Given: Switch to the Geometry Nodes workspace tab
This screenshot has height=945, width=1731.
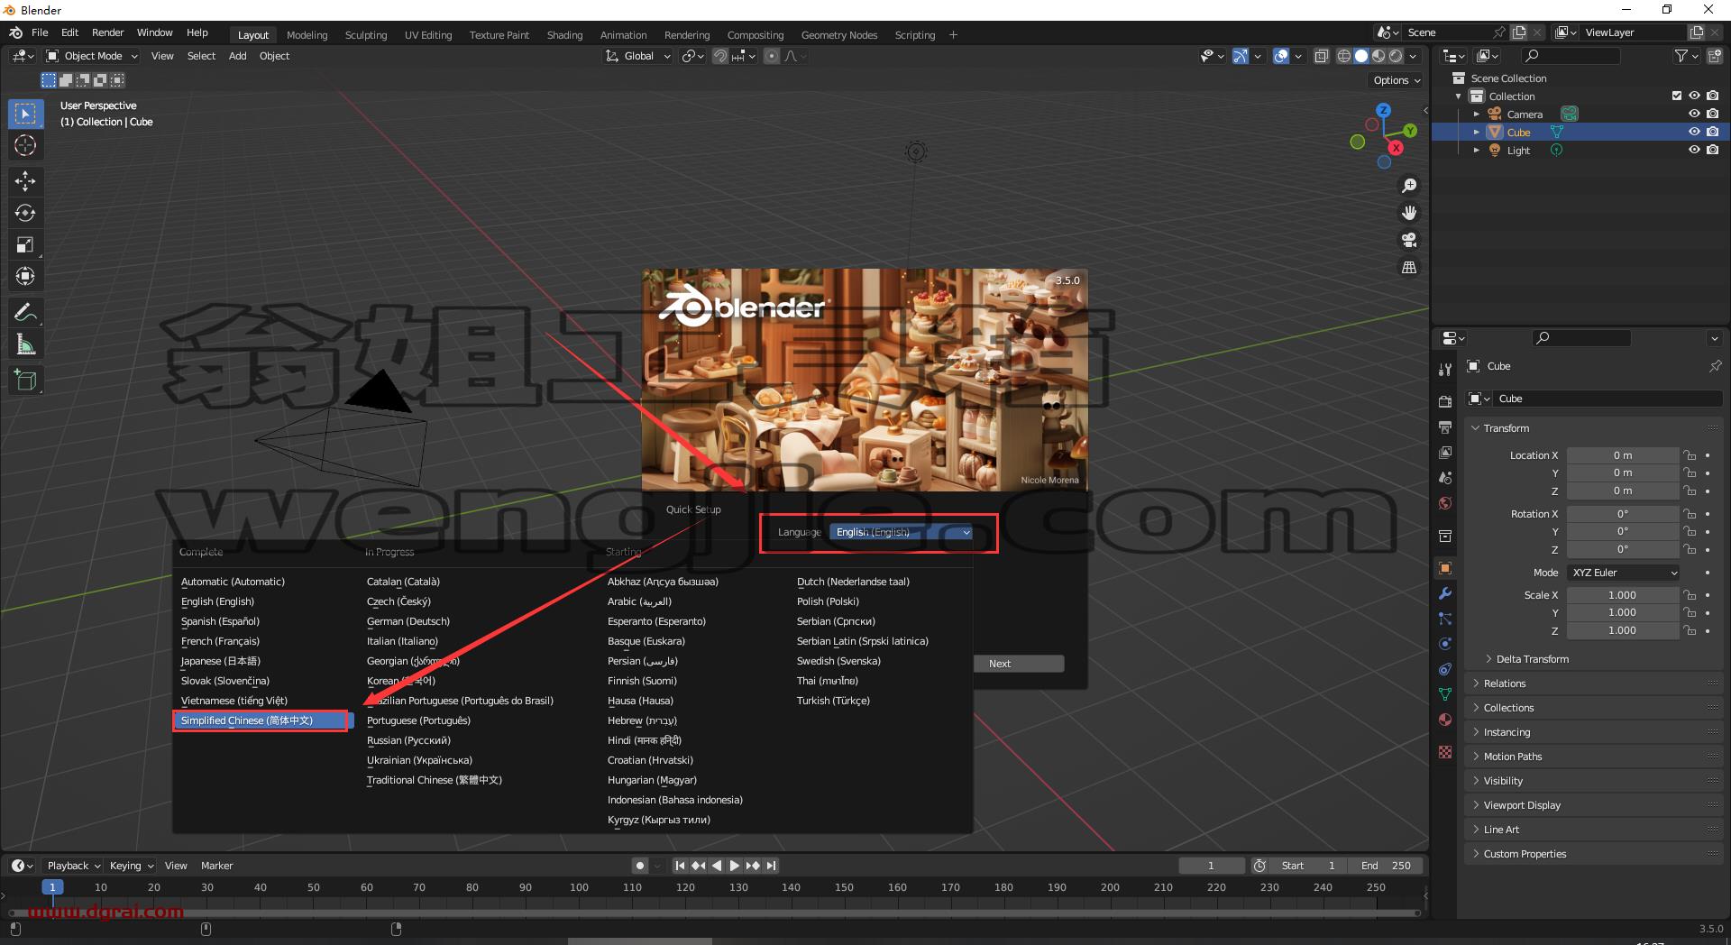Looking at the screenshot, I should pos(838,35).
